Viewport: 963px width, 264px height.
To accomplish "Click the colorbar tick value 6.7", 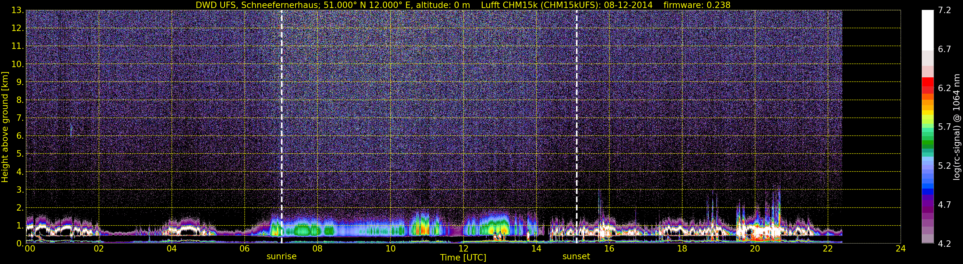I will [x=944, y=49].
